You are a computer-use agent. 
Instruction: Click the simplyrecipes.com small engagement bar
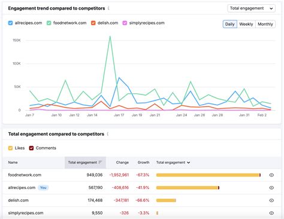click(157, 213)
